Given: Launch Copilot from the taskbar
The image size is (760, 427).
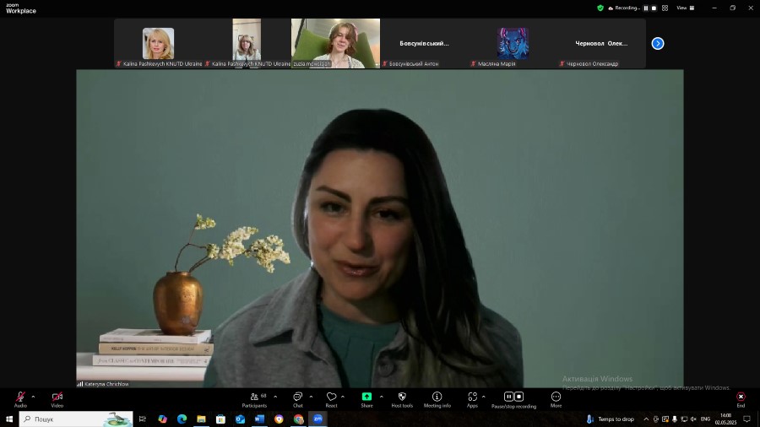Looking at the screenshot, I should pyautogui.click(x=162, y=419).
